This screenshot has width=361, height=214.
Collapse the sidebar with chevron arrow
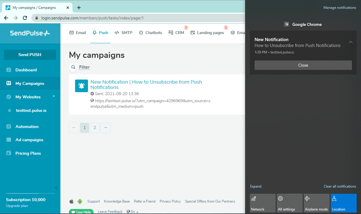point(56,188)
